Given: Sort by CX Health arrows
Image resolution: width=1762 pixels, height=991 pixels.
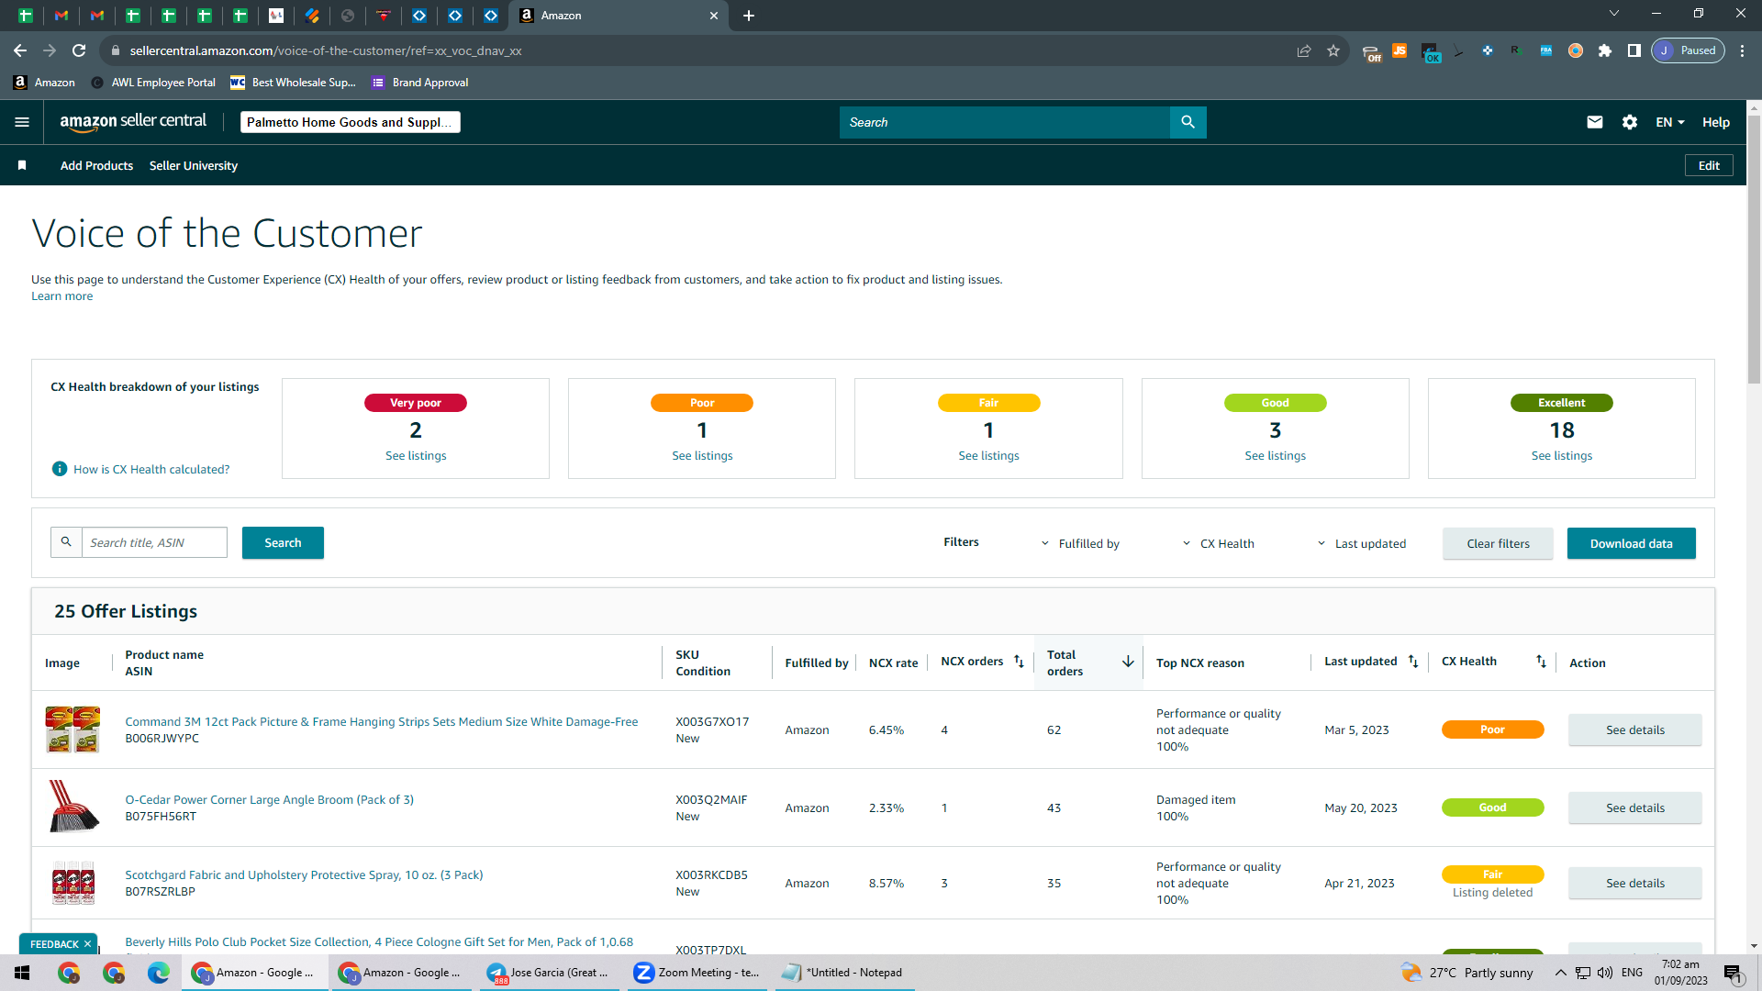Looking at the screenshot, I should pos(1541,662).
